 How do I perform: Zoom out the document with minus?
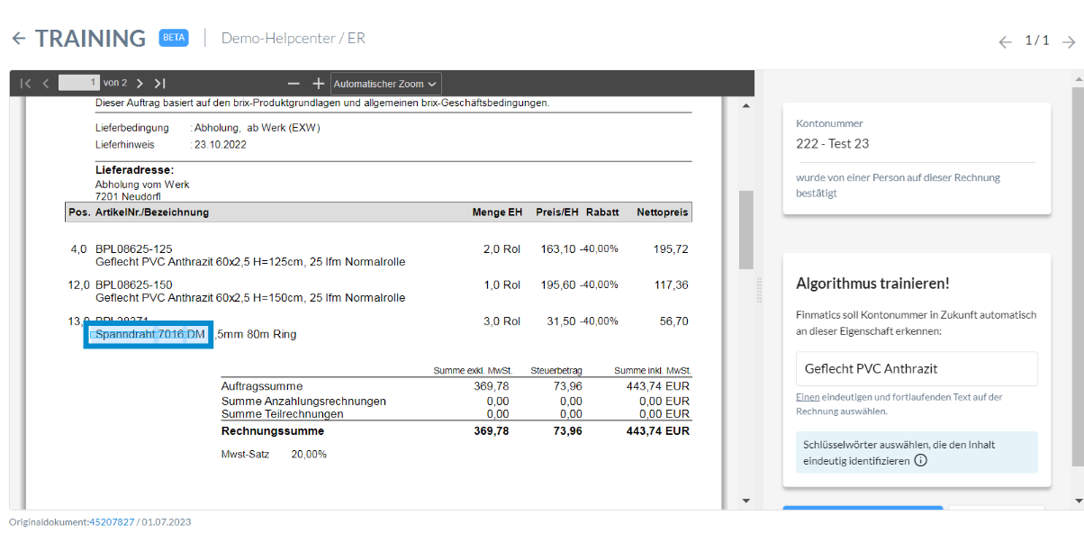pyautogui.click(x=293, y=83)
